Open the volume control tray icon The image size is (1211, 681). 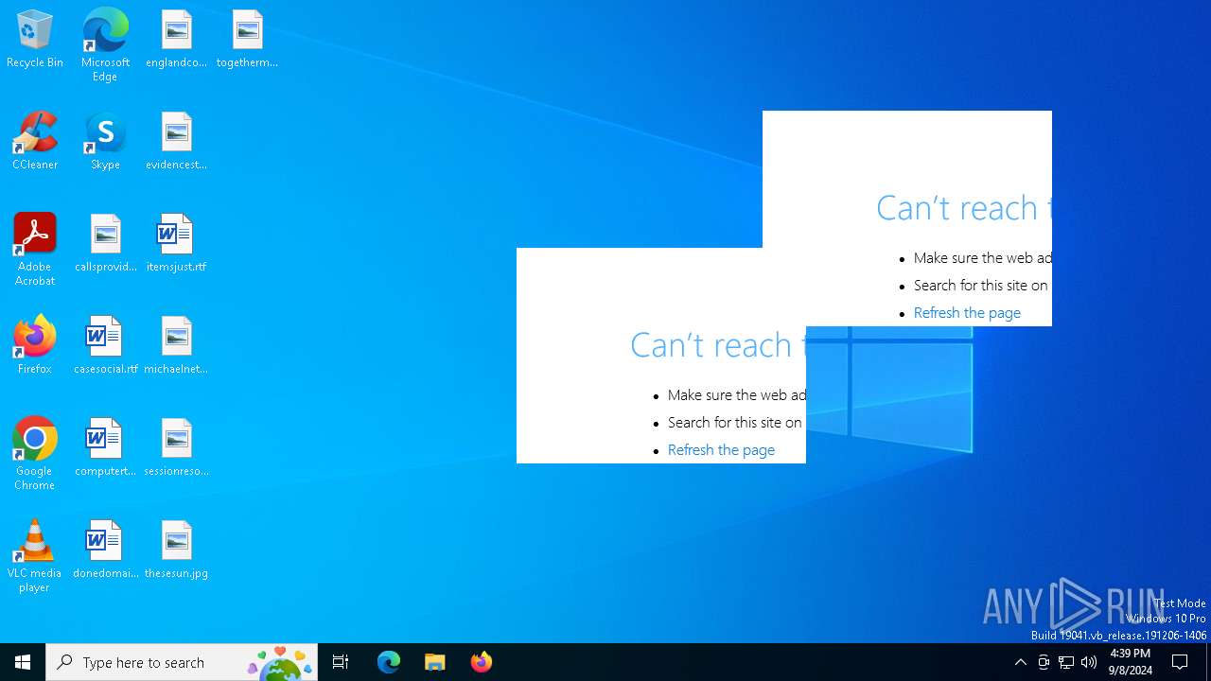[x=1089, y=662]
